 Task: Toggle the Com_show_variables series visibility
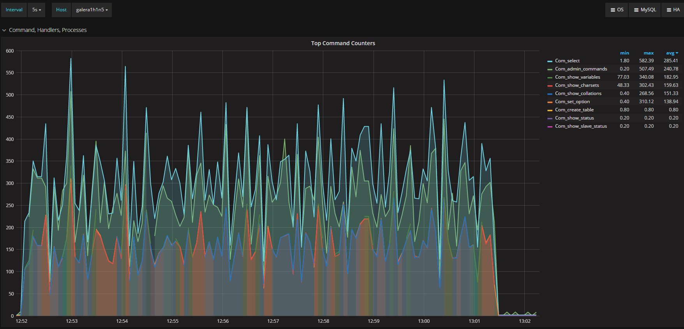(577, 77)
